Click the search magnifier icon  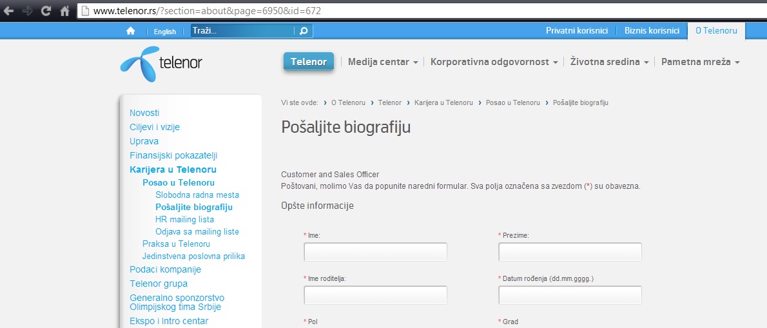(304, 31)
